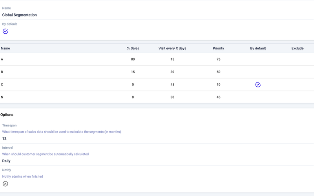
Task: Toggle the By default checkmark in row C
Action: pos(258,85)
